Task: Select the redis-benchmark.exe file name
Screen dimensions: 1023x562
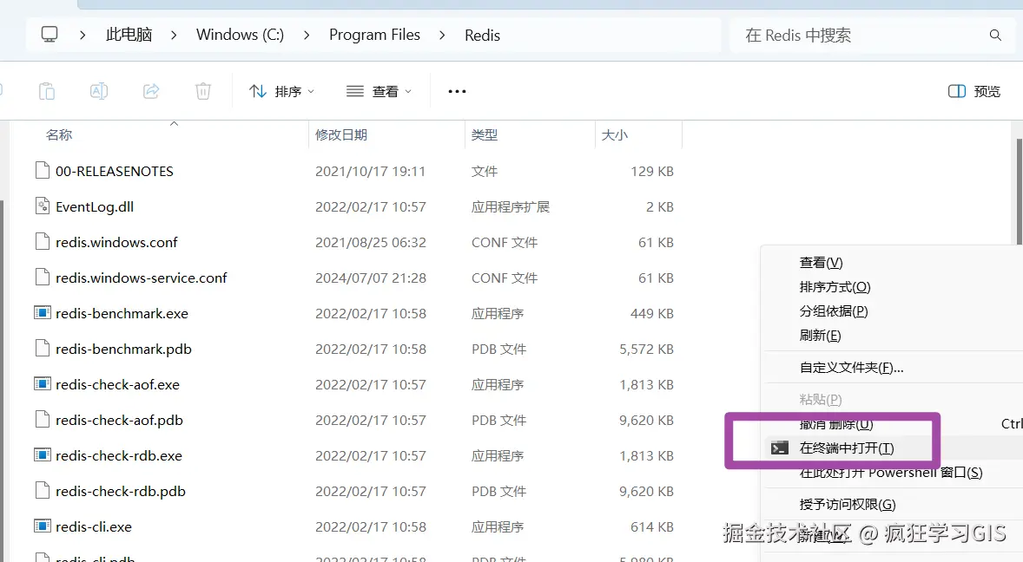Action: tap(122, 313)
